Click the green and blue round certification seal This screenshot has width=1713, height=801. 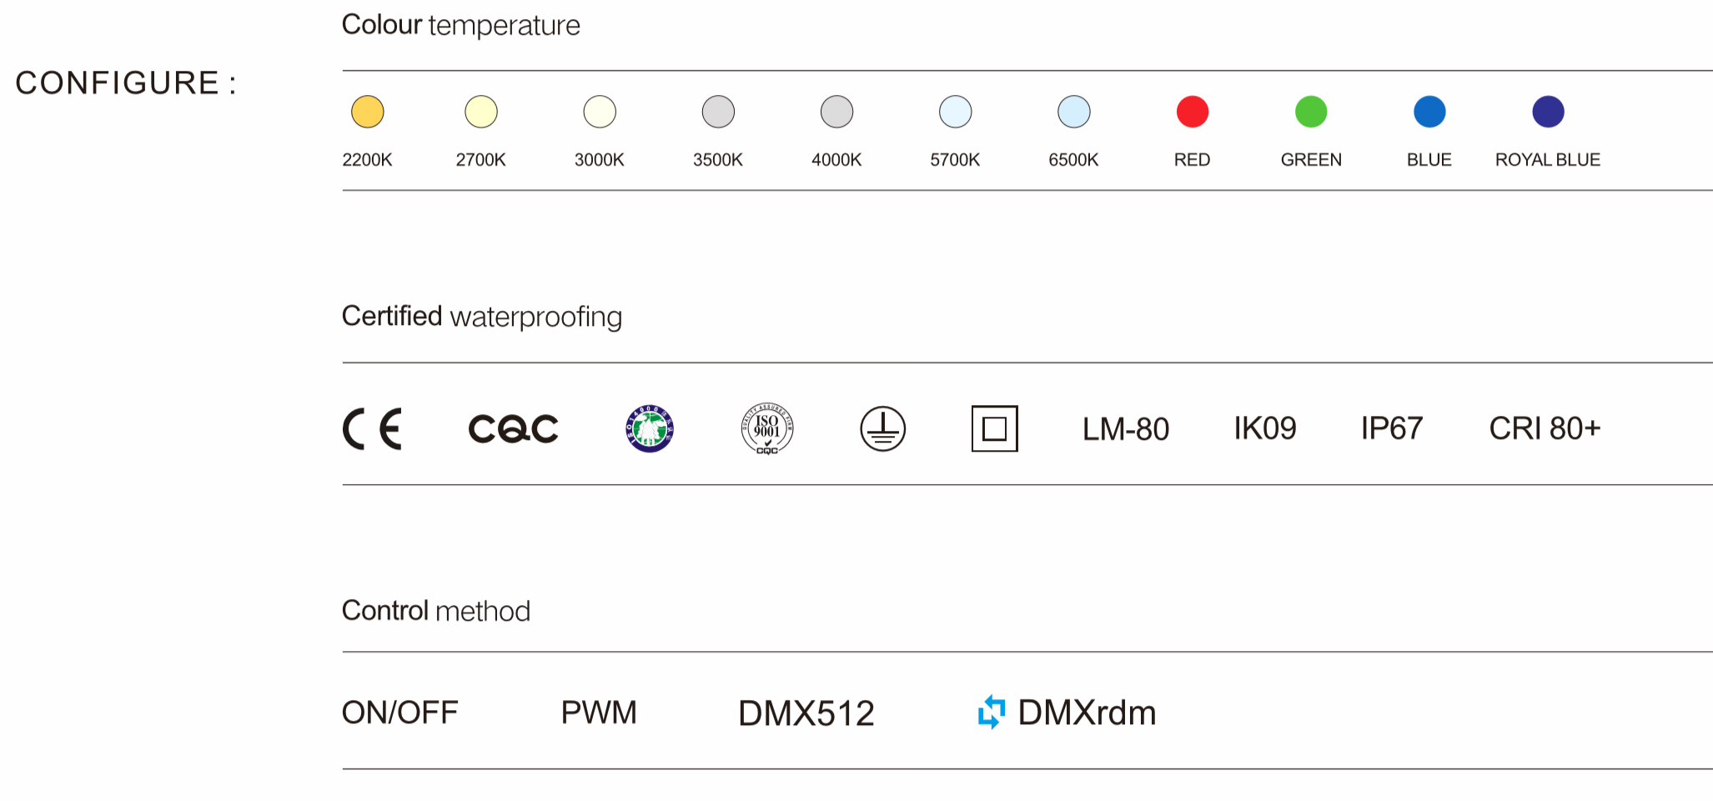click(x=650, y=429)
